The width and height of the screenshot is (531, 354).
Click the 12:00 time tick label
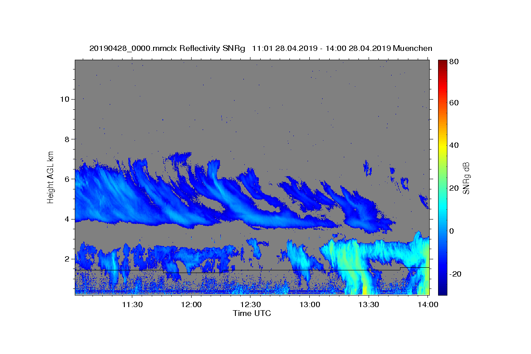(x=192, y=304)
